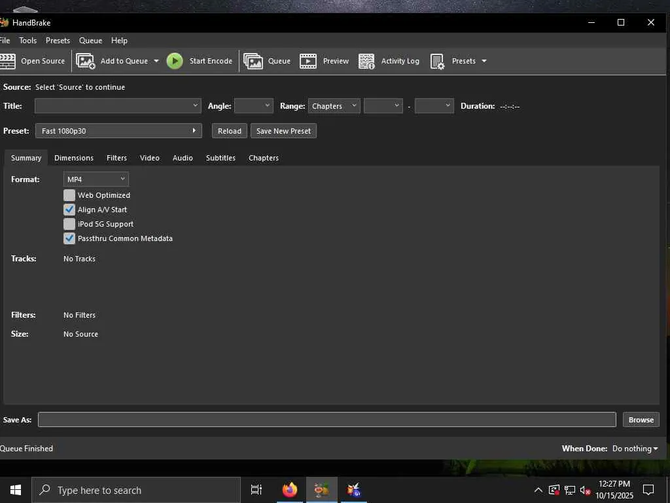This screenshot has height=503, width=670.
Task: Open the Title dropdown
Action: 118,105
